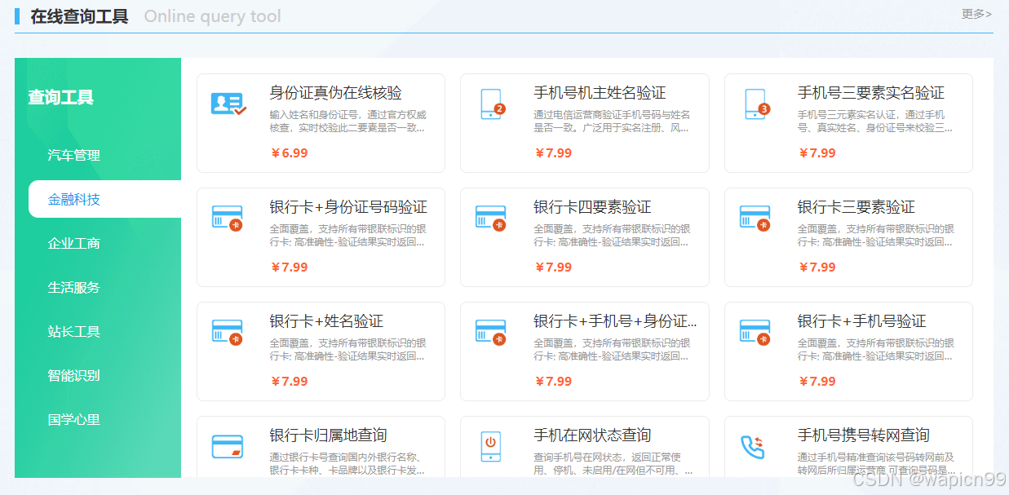Viewport: 1009px width, 495px height.
Task: Open the 银行卡三要素验证 title
Action: pos(856,207)
